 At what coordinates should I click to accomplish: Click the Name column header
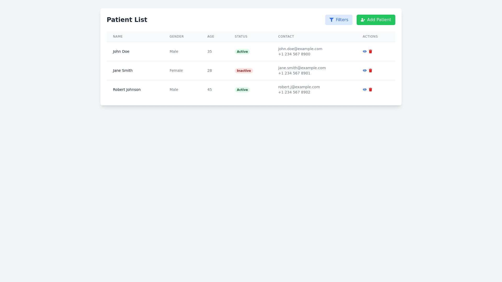click(118, 37)
